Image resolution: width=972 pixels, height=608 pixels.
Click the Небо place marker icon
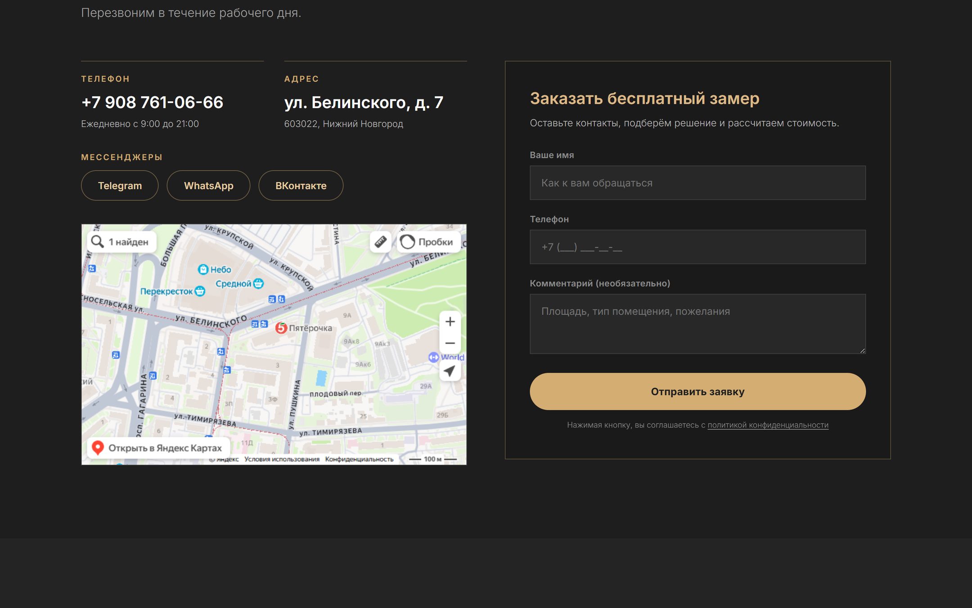coord(203,269)
